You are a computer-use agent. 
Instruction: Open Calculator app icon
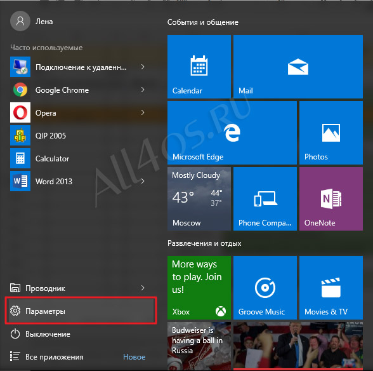coord(20,158)
